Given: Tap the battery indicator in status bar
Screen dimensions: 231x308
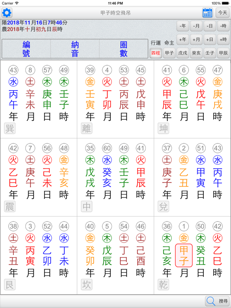Looking at the screenshot, I should tap(225, 3).
